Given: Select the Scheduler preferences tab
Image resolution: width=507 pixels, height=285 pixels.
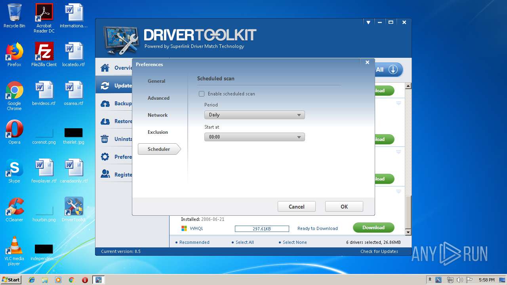Looking at the screenshot, I should tap(159, 149).
